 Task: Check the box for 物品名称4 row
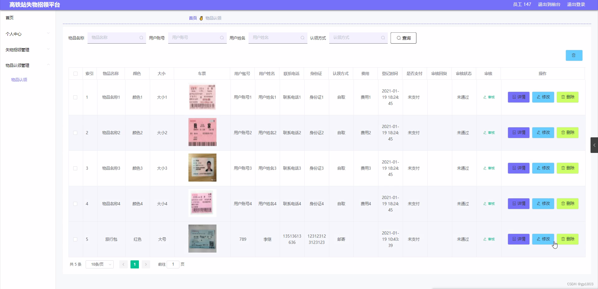point(75,204)
